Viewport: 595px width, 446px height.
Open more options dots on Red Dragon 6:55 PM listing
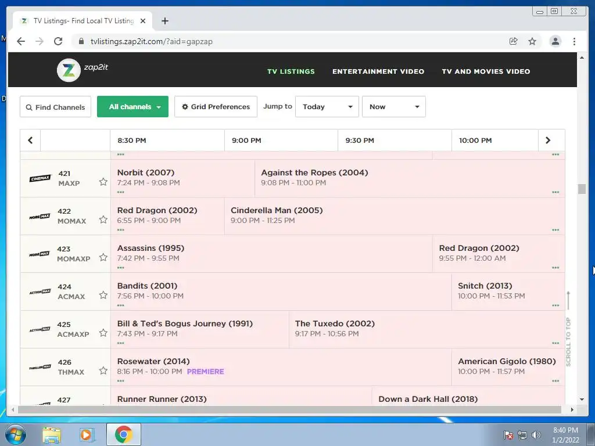(121, 230)
